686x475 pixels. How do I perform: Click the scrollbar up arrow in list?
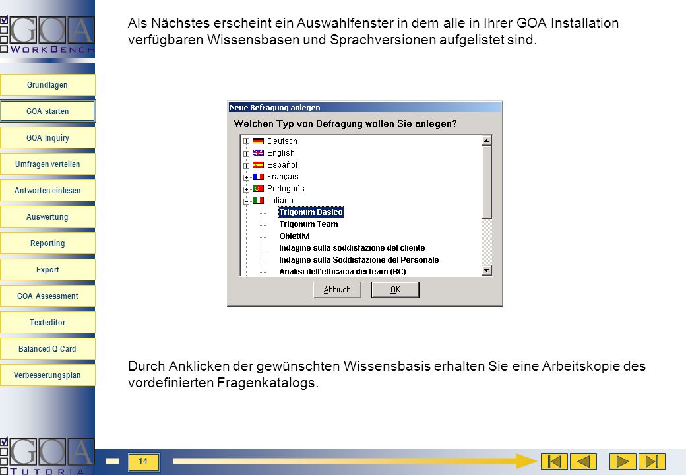click(487, 141)
